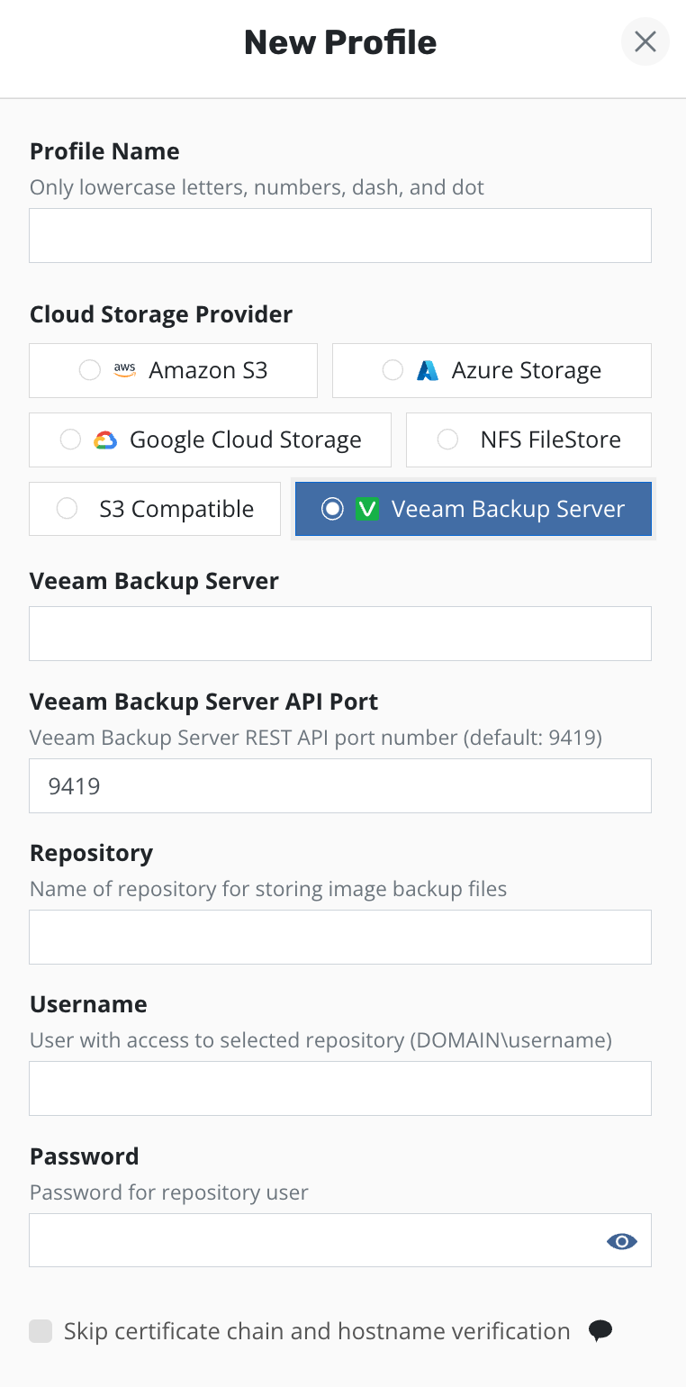Click the Google Cloud Storage provider button
Viewport: 686px width, 1387px height.
(210, 440)
